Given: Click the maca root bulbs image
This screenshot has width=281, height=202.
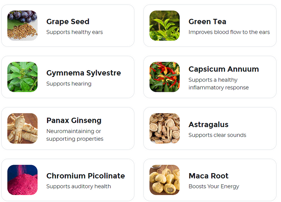Looking at the screenshot, I should point(165,180).
